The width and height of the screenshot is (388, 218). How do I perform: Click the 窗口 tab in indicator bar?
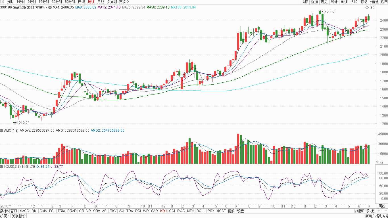(x=14, y=211)
